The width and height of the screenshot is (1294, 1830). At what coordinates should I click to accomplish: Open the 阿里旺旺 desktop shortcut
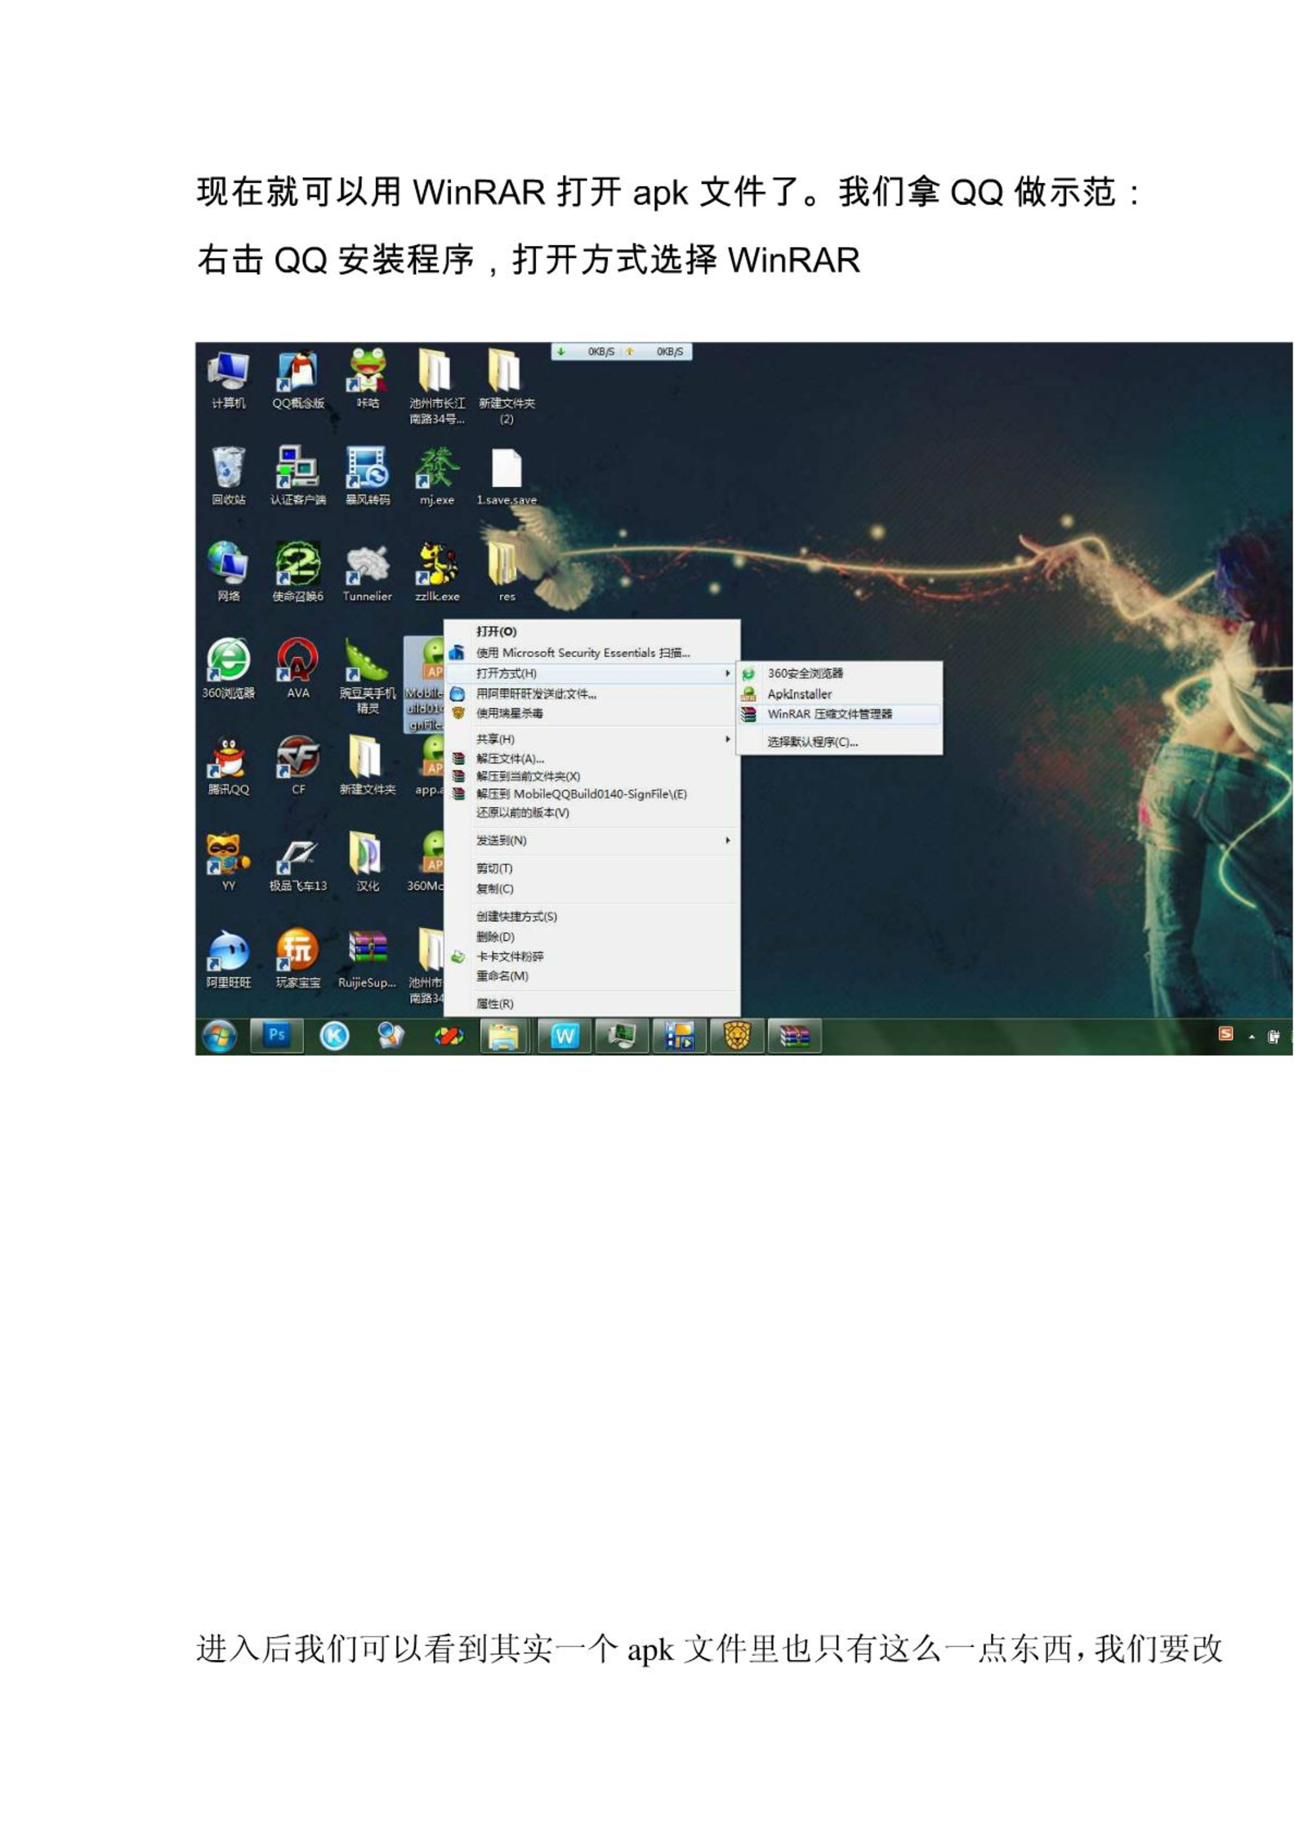coord(228,954)
